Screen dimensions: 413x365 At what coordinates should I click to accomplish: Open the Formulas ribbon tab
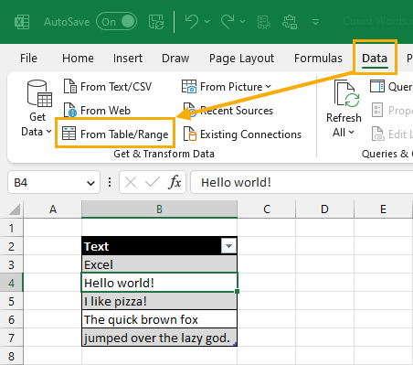point(318,58)
